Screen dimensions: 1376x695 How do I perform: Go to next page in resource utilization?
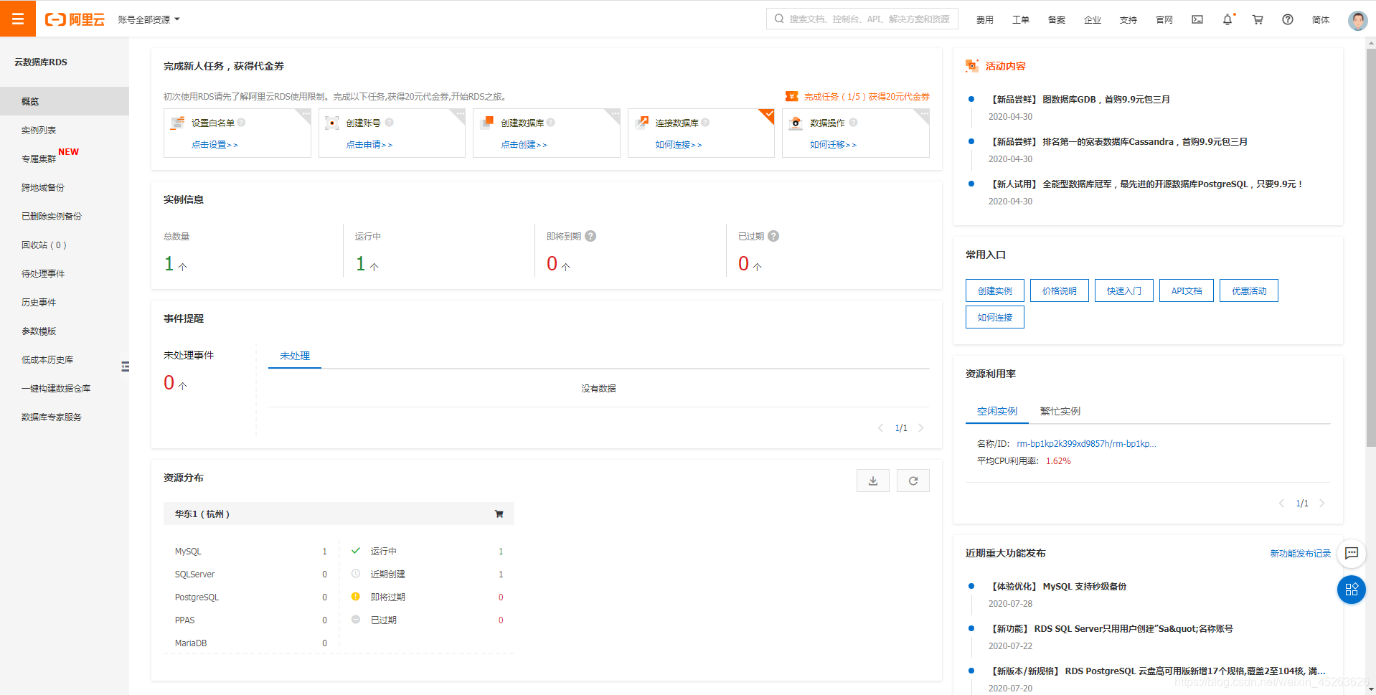click(1322, 503)
